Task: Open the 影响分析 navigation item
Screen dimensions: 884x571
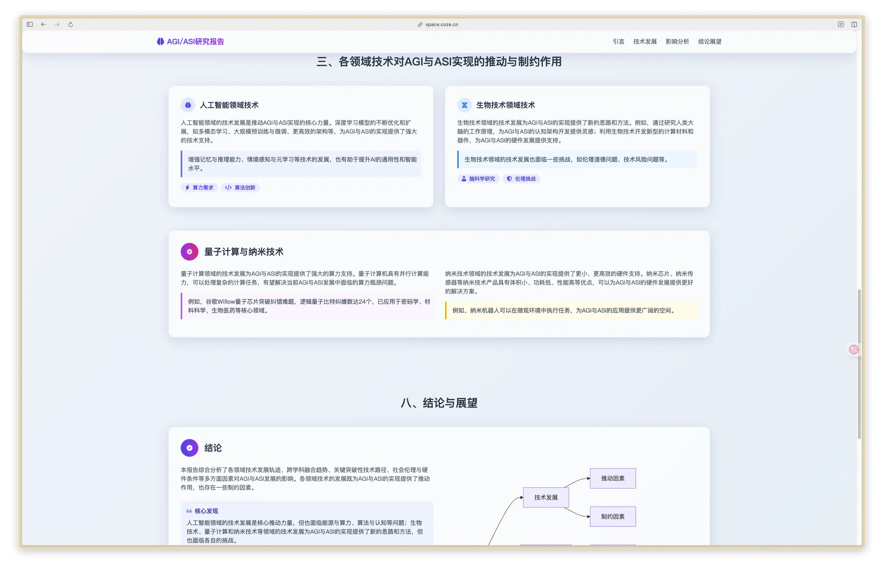Action: pos(678,41)
